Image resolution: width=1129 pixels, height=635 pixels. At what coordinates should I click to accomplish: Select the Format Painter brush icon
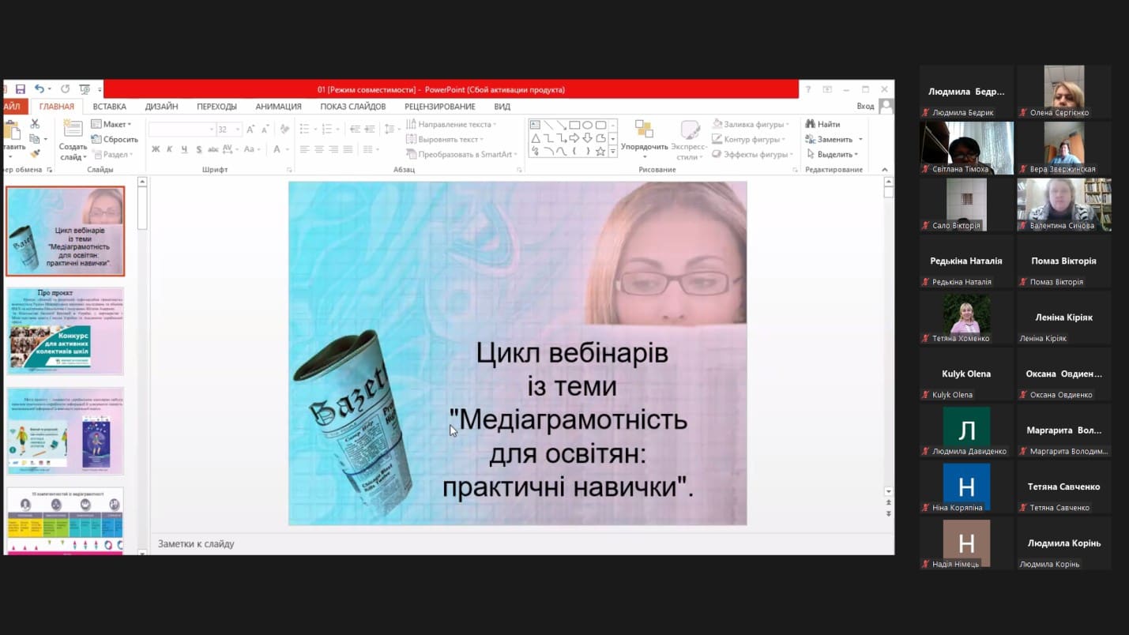point(35,154)
